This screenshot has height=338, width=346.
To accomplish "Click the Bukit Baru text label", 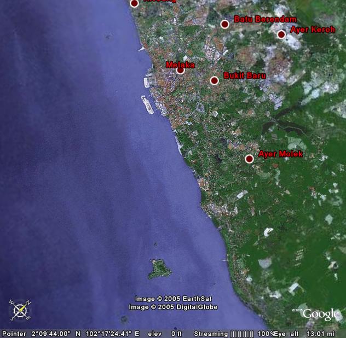I will 245,75.
